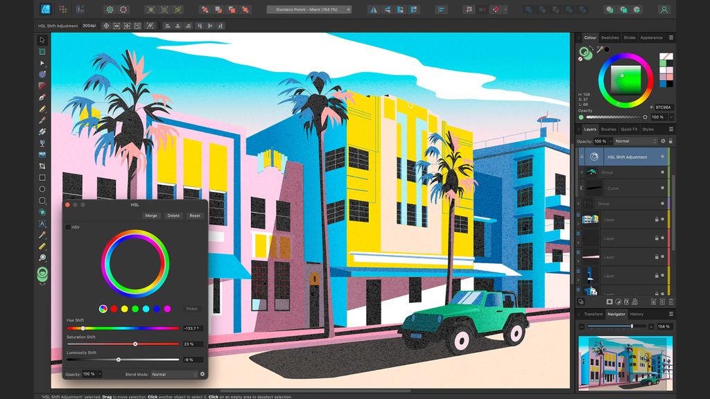Unlock the topmost locked Layer

655,220
